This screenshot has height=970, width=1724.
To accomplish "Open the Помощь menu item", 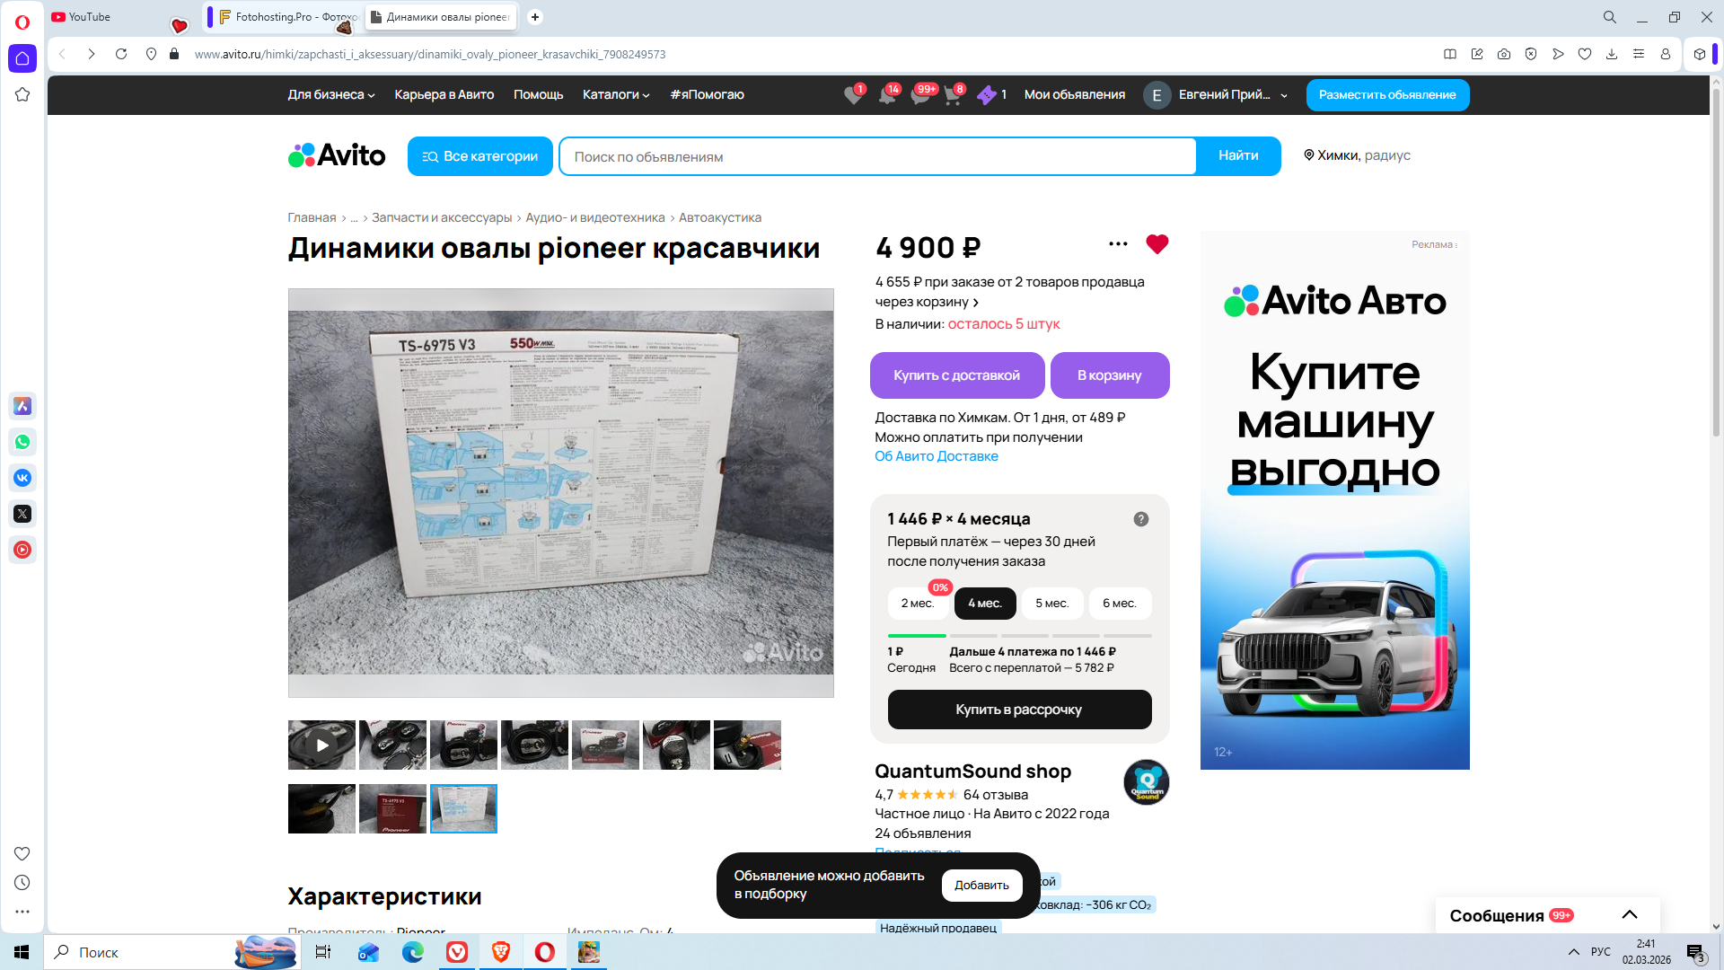I will pyautogui.click(x=538, y=94).
